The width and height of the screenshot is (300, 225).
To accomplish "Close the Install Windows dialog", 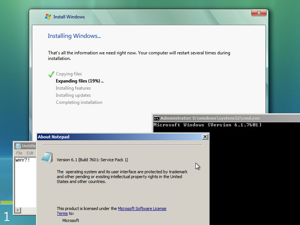I will pyautogui.click(x=259, y=13).
